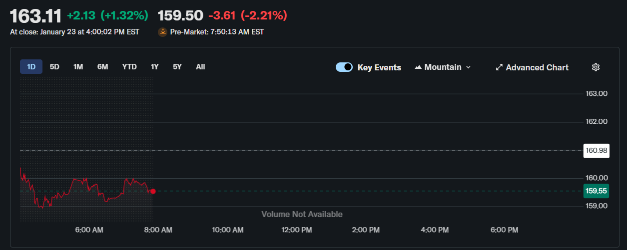Click the Mountain chart type icon

[x=418, y=67]
